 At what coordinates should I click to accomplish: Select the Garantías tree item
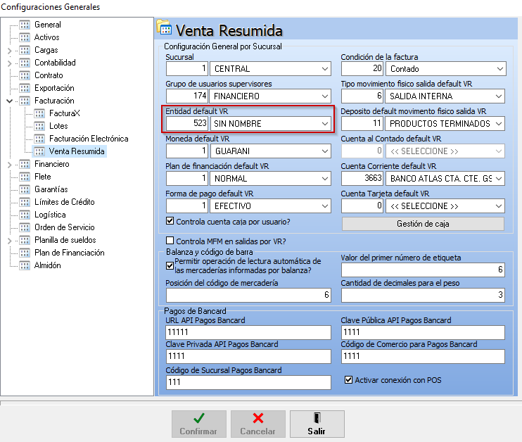coord(51,189)
